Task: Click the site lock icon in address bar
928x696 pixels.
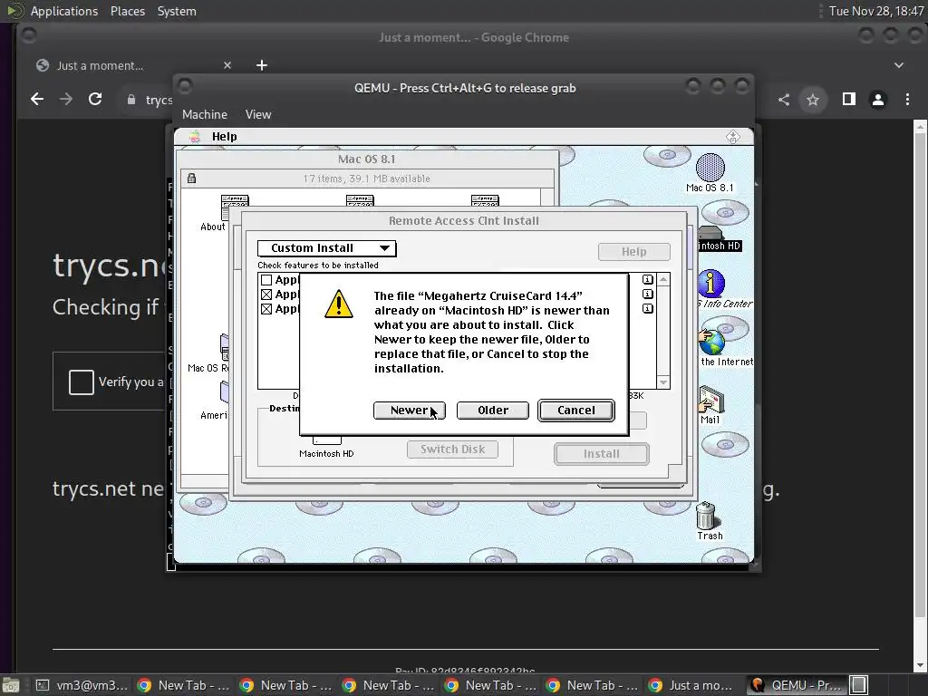Action: (131, 100)
